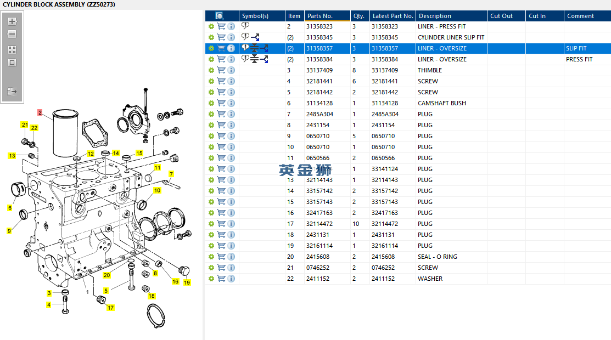Add WASHER 2411152 to cart

click(221, 279)
